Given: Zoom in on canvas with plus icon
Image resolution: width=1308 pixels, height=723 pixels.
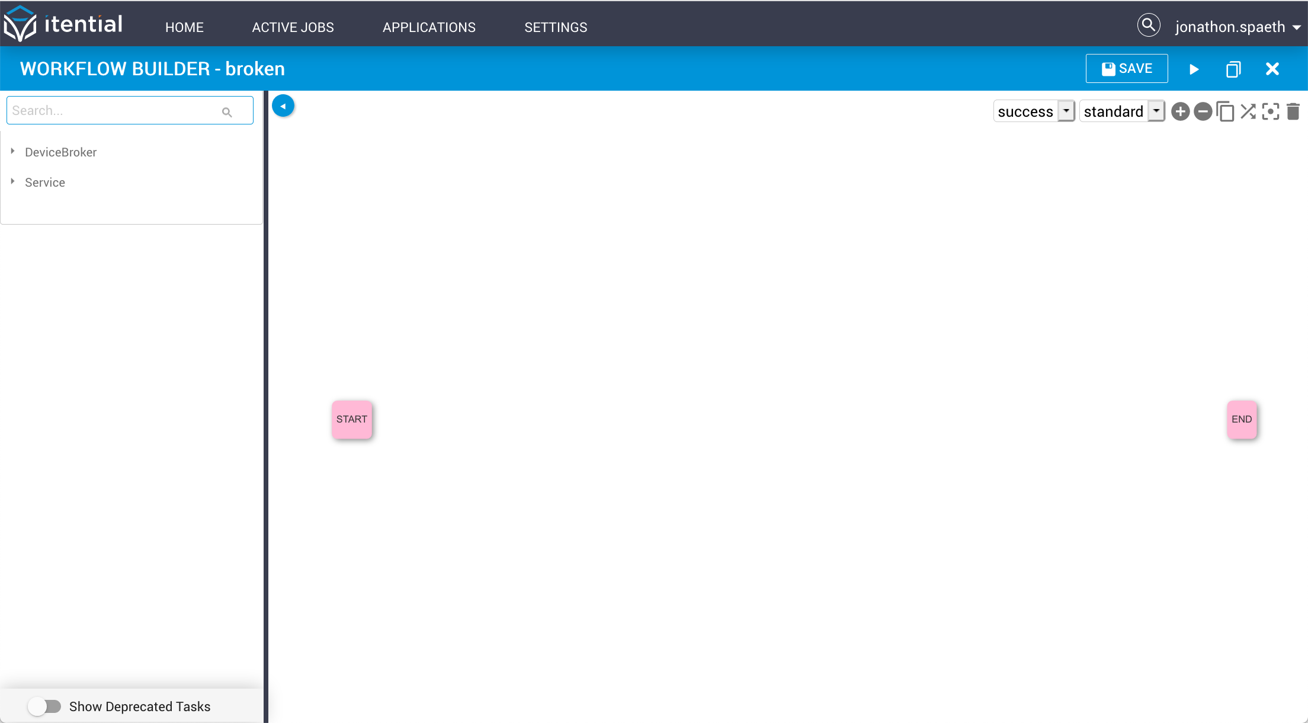Looking at the screenshot, I should (1180, 111).
